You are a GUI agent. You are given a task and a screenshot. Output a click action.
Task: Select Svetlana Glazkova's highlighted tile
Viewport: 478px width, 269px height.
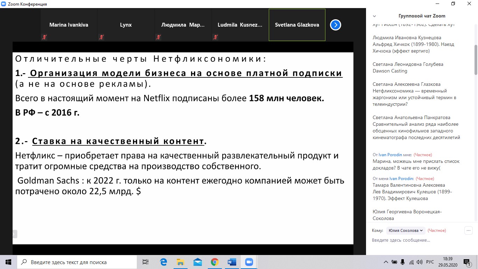(297, 25)
